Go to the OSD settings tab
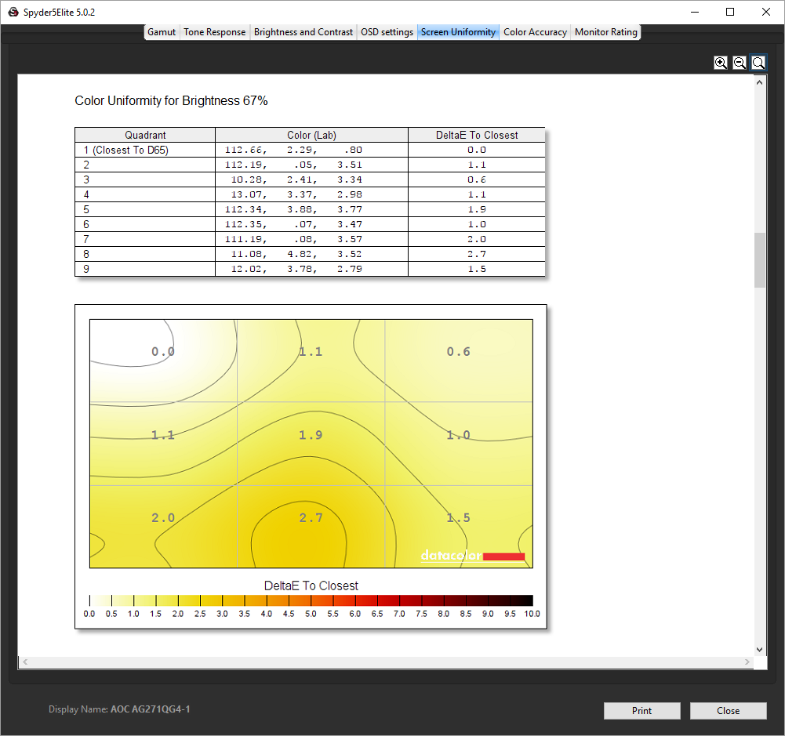The height and width of the screenshot is (736, 785). pos(387,32)
